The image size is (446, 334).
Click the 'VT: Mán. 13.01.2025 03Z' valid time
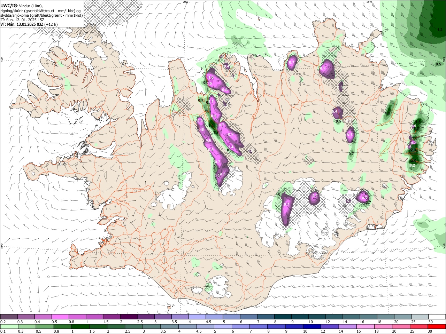click(x=22, y=24)
